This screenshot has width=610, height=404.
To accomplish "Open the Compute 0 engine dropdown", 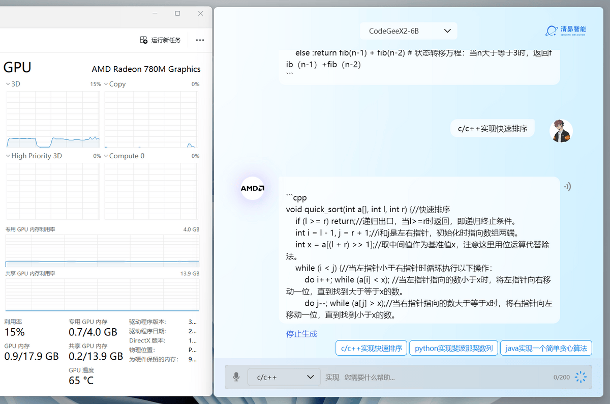I will point(124,156).
